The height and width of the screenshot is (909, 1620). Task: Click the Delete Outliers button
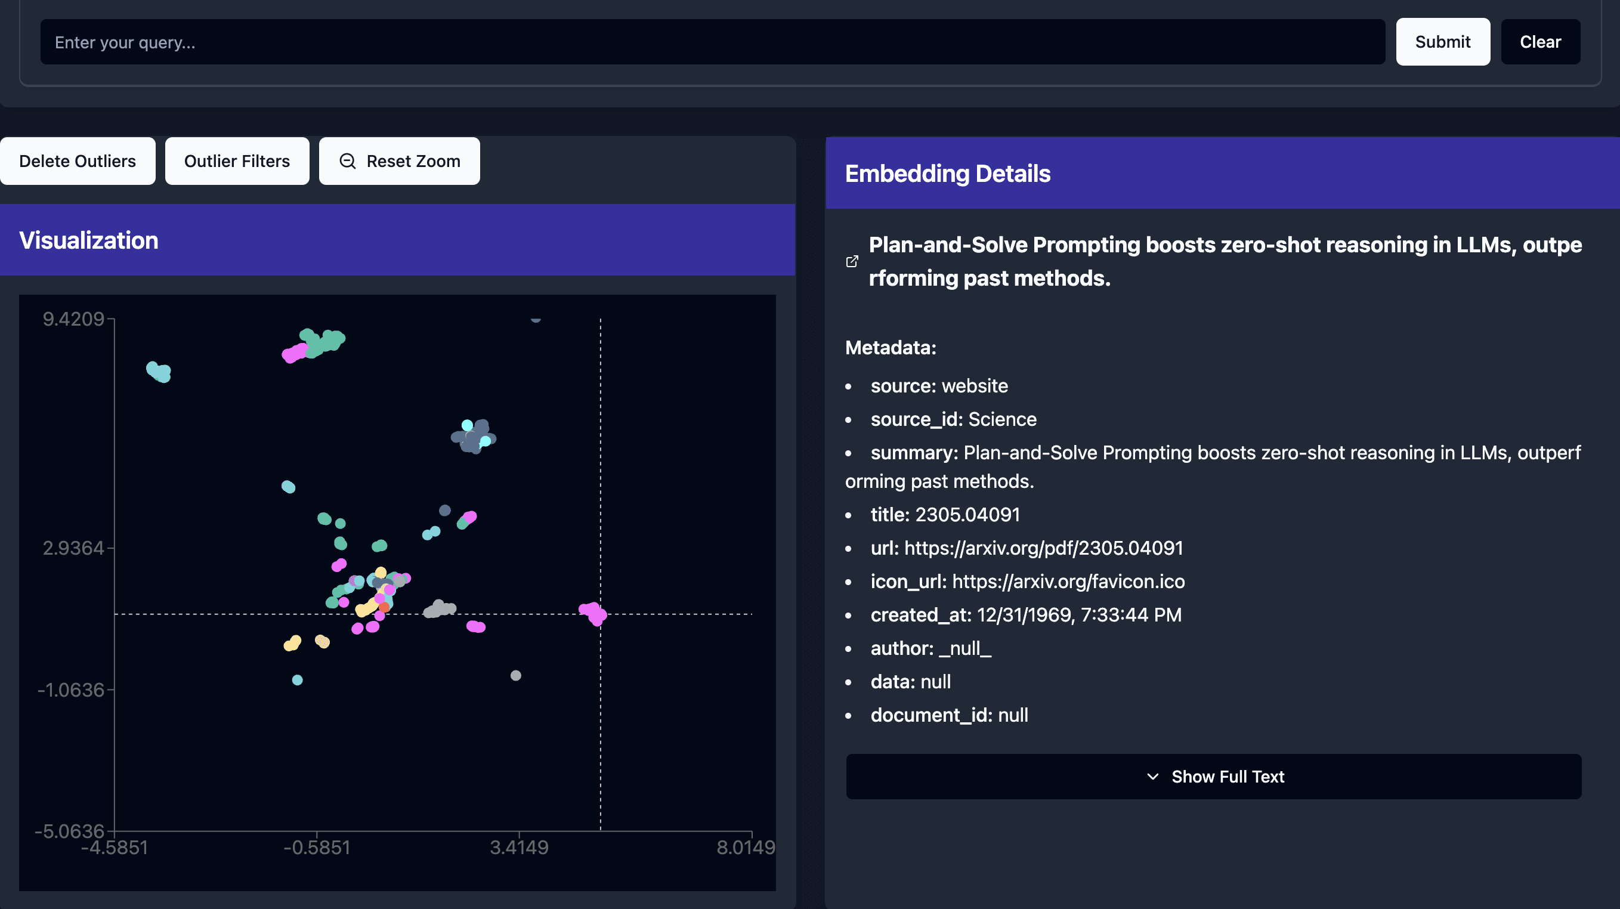(x=78, y=161)
